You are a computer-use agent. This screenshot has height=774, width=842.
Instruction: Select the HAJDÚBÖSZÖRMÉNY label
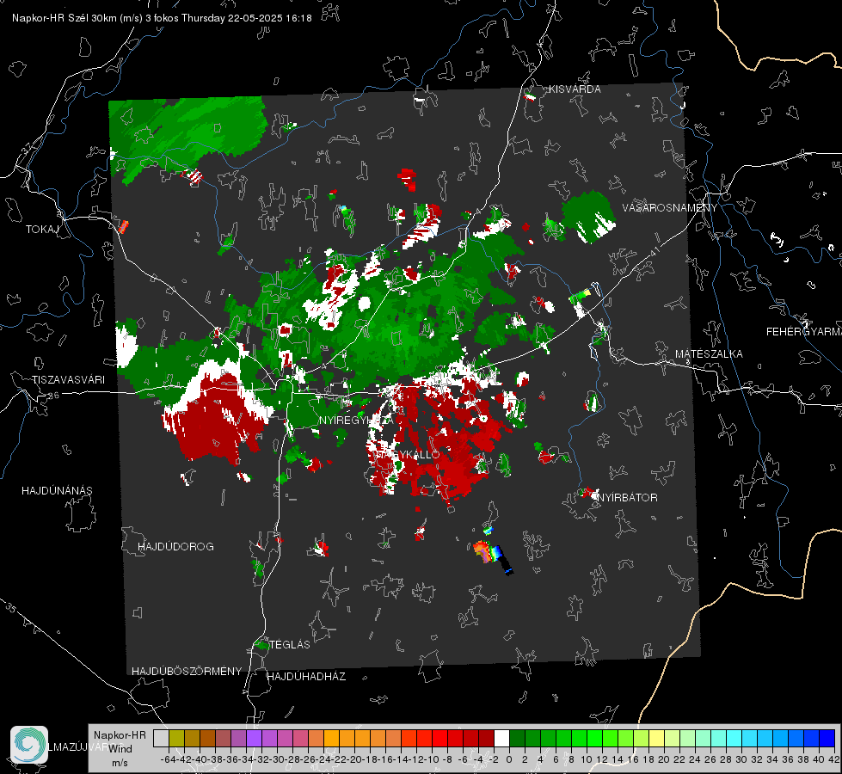point(187,672)
